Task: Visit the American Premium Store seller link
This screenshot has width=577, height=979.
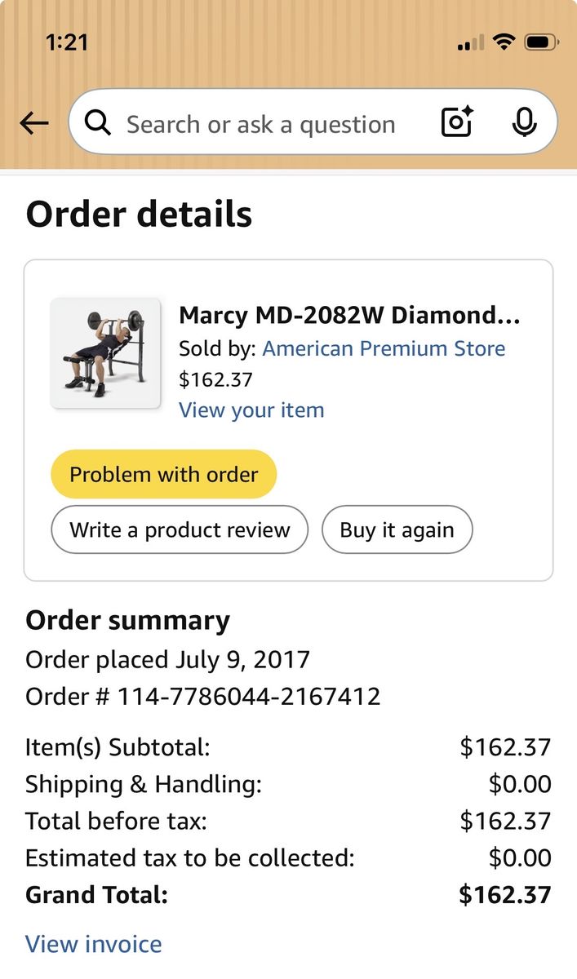Action: [x=384, y=348]
